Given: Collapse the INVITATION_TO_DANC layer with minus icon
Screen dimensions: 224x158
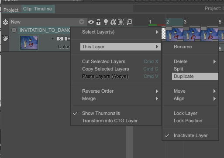Looking at the screenshot, I should [x=14, y=30].
